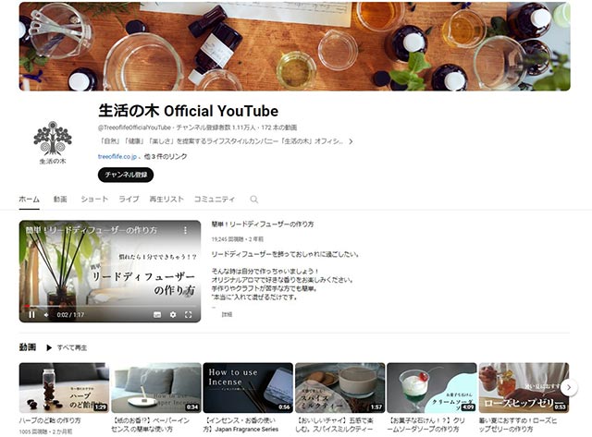The height and width of the screenshot is (437, 592).
Task: Toggle subtitles in the video player
Action: [157, 314]
